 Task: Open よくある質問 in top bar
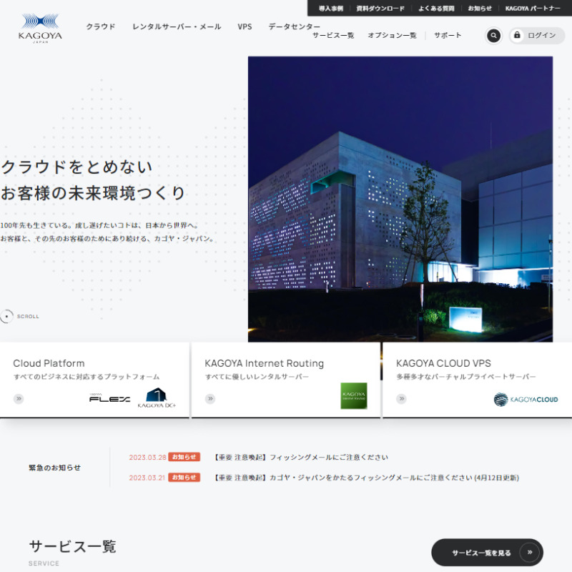point(436,9)
